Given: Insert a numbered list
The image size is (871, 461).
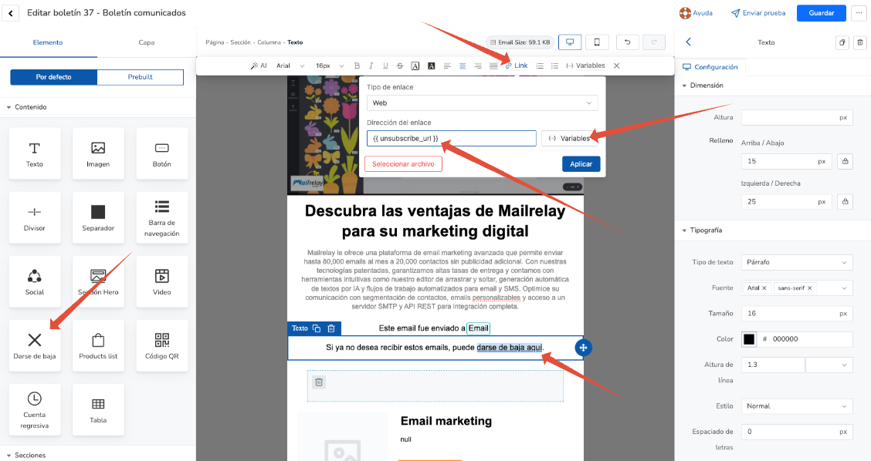Looking at the screenshot, I should click(540, 66).
